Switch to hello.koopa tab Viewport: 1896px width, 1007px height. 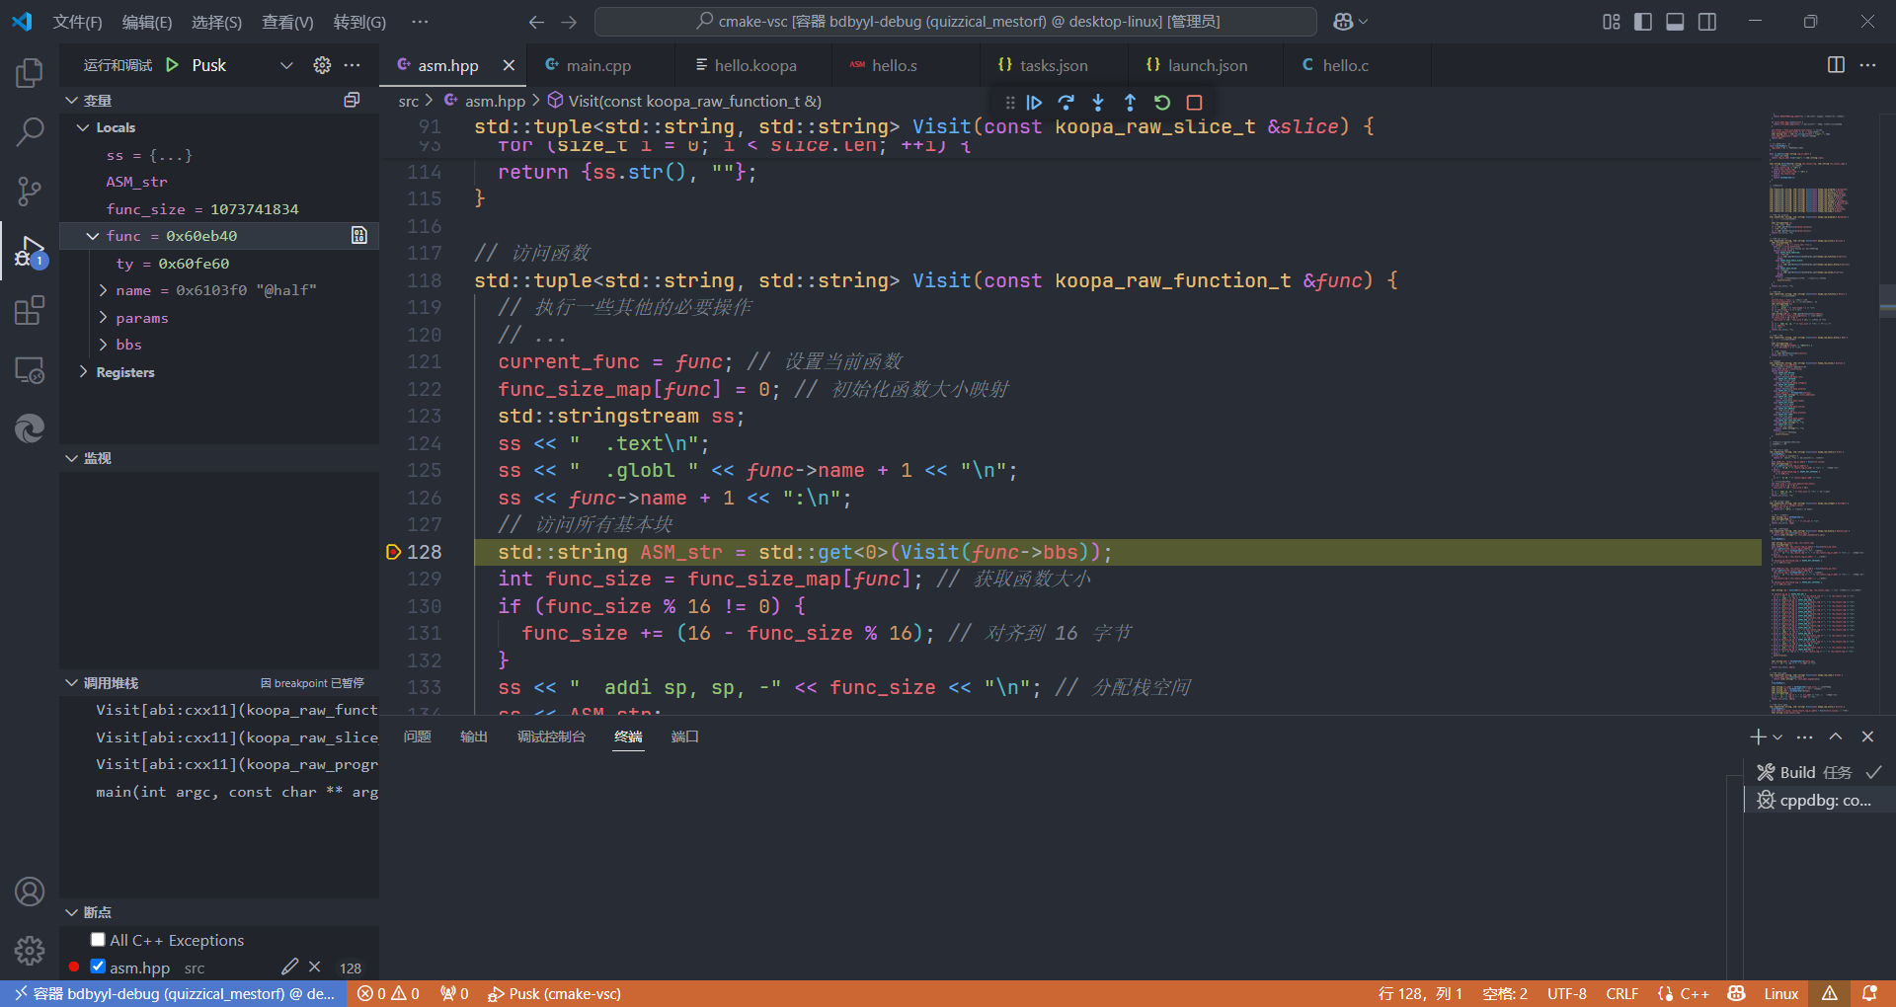755,65
